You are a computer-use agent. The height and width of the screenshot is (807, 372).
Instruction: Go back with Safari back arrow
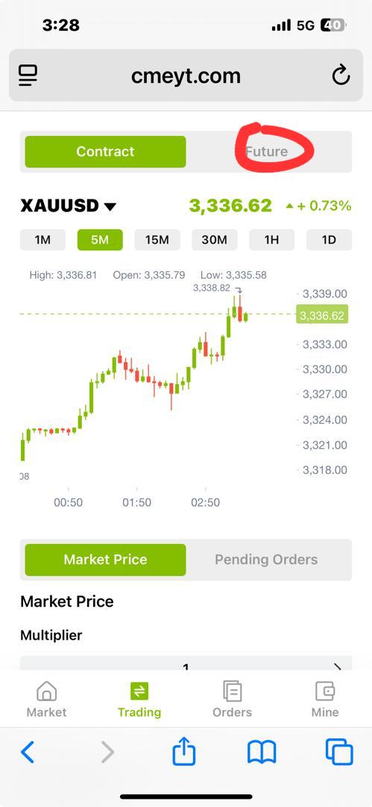point(28,752)
